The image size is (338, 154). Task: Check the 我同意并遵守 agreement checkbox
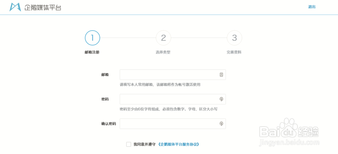tap(128, 144)
